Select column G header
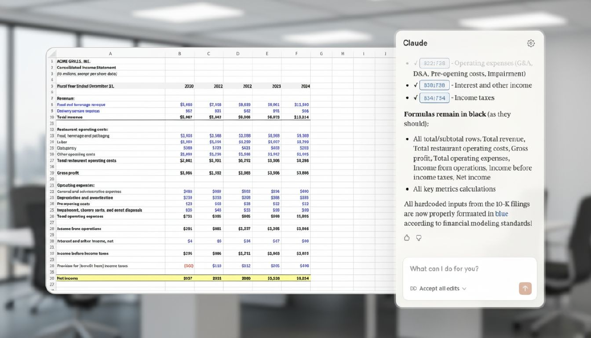The image size is (591, 338). (x=321, y=53)
